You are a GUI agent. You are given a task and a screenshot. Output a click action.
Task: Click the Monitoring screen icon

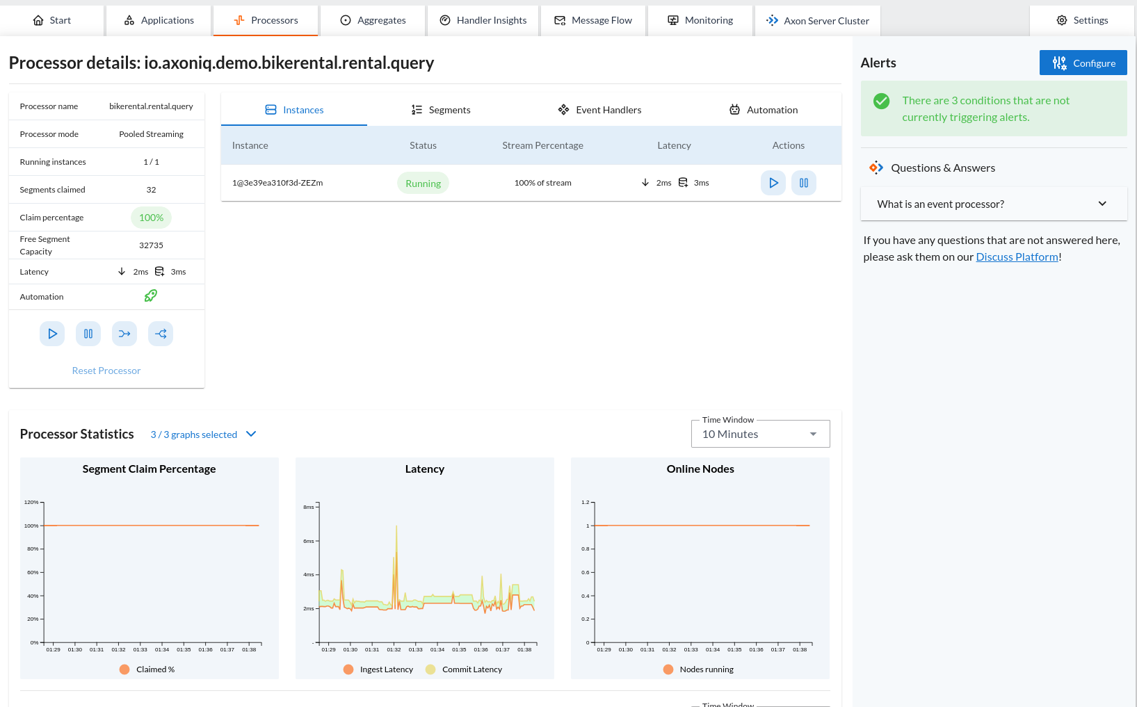pos(673,20)
